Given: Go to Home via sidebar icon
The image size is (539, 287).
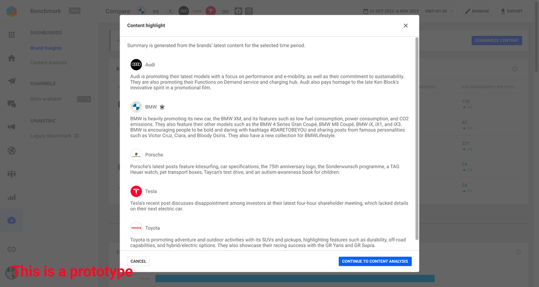Looking at the screenshot, I should 11,58.
